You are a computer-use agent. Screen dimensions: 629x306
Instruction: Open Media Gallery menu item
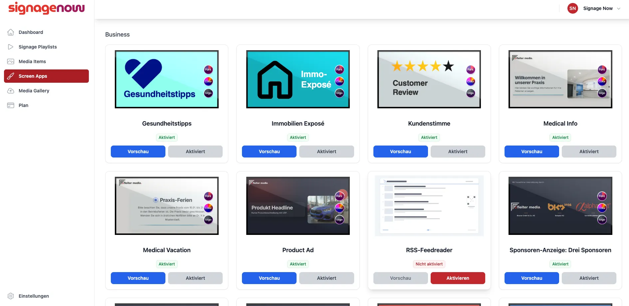[x=46, y=91]
